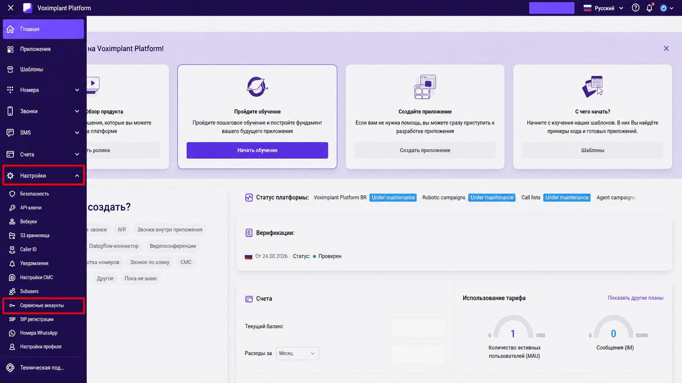Image resolution: width=682 pixels, height=383 pixels.
Task: Collapse the Настройки menu chevron
Action: point(77,176)
